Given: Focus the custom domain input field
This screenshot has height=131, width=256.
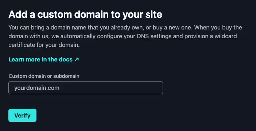Looking at the screenshot, I should click(86, 88).
